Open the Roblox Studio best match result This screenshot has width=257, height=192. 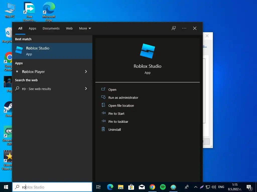tap(52, 51)
